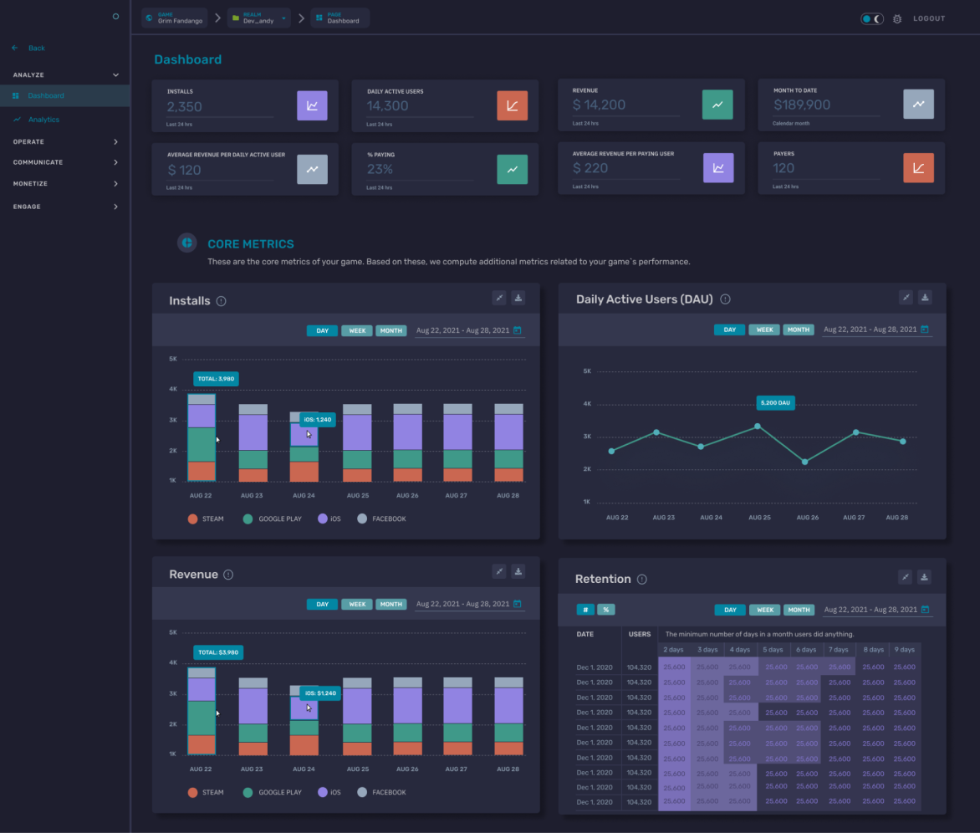Viewport: 980px width, 833px height.
Task: Click the expand icon on Installs chart
Action: pyautogui.click(x=498, y=298)
